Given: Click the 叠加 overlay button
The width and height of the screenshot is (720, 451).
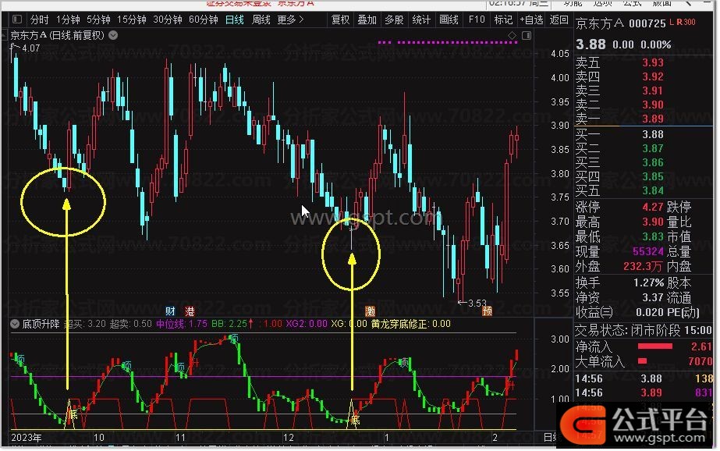Looking at the screenshot, I should click(x=367, y=20).
